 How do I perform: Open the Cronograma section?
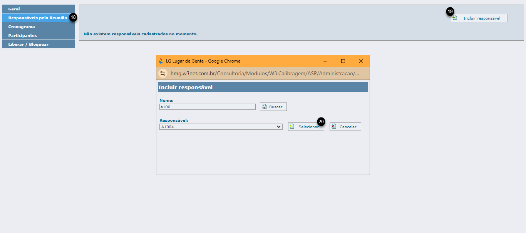coord(39,26)
